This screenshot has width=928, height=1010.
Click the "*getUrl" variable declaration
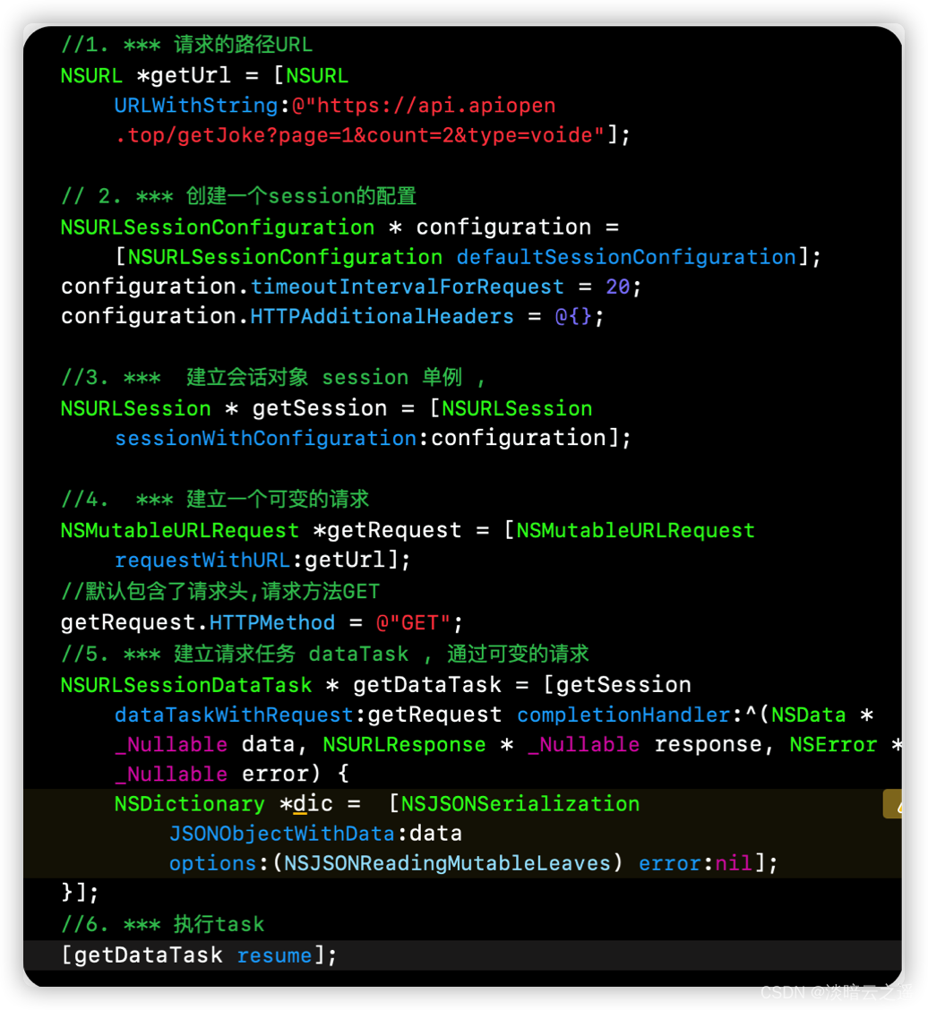tap(184, 75)
